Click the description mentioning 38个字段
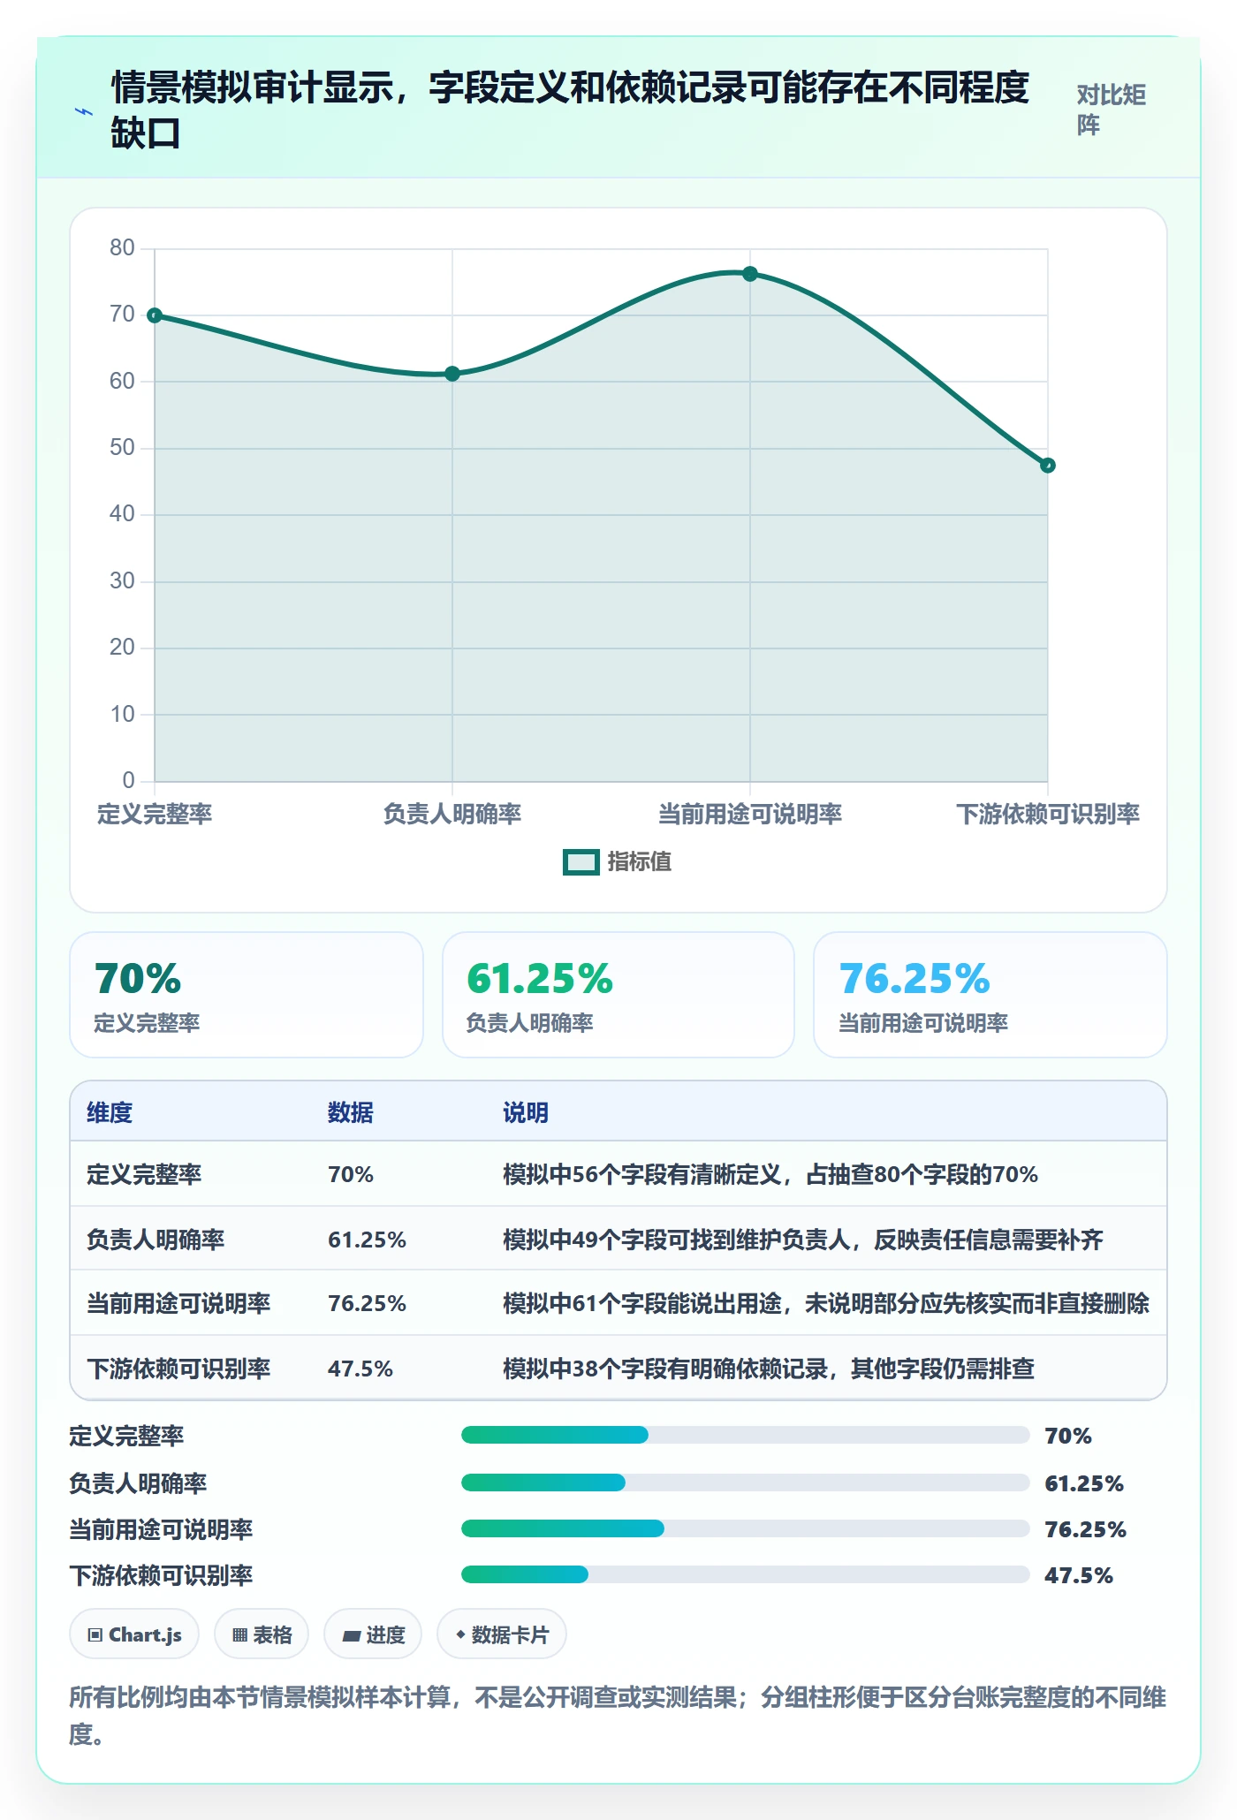Viewport: 1237px width, 1820px height. point(769,1369)
